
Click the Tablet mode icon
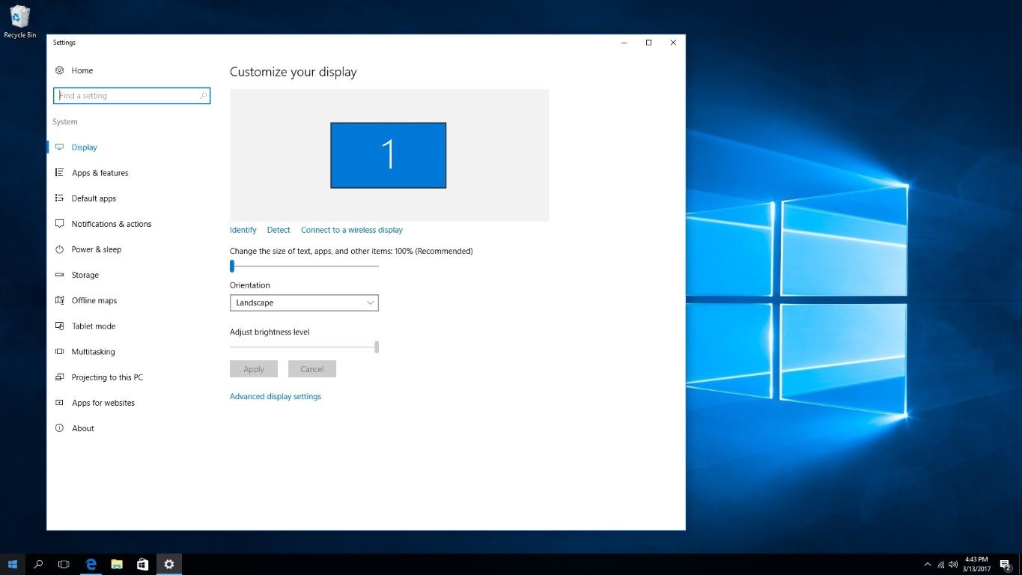coord(59,326)
